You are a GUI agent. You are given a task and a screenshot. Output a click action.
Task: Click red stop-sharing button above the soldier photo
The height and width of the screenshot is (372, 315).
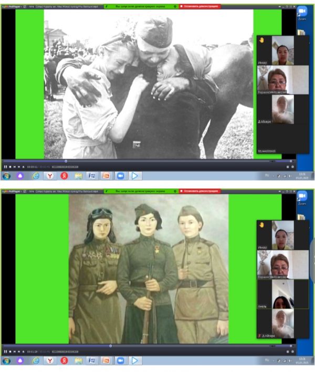click(199, 6)
